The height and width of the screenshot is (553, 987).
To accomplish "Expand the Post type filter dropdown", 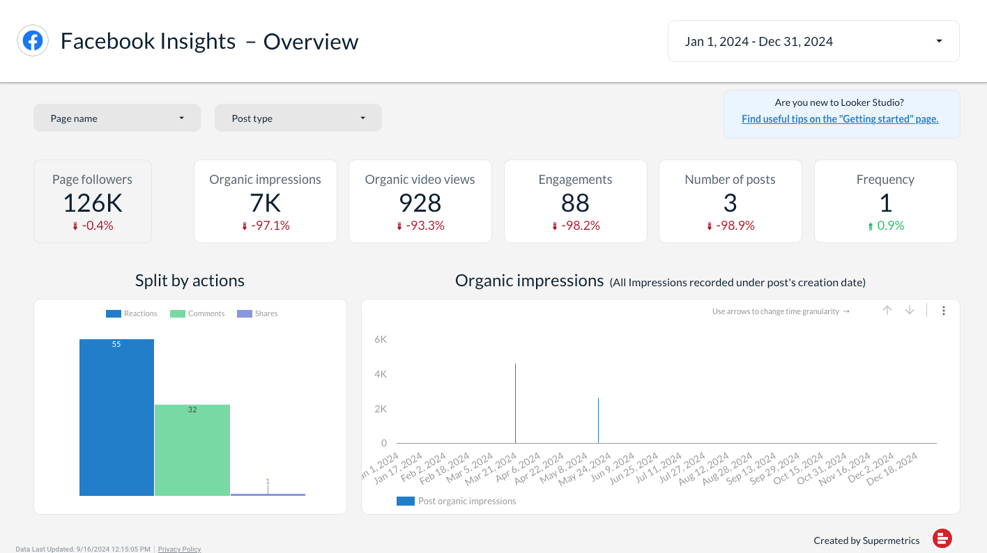I will pyautogui.click(x=298, y=118).
